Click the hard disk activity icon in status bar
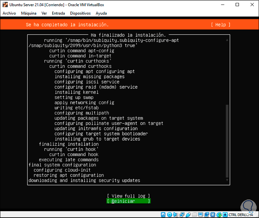This screenshot has height=218, width=259. 163,214
